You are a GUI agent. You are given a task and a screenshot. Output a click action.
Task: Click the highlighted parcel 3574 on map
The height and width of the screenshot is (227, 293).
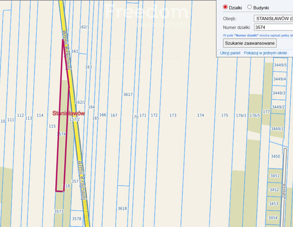tap(61, 134)
